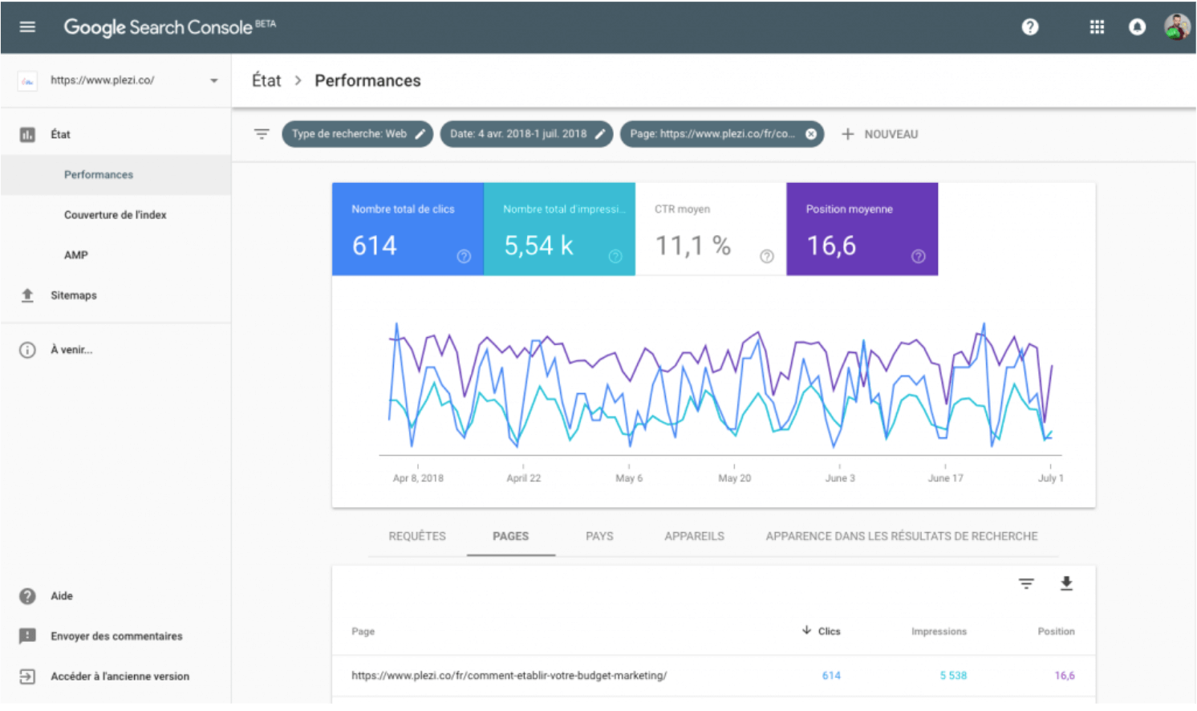
Task: Click the comment-etablir-votre-budget-marketing page URL row
Action: pyautogui.click(x=509, y=676)
